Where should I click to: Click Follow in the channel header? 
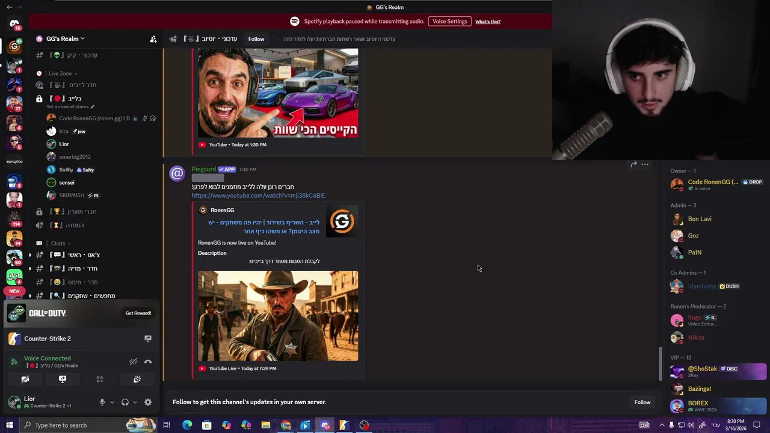pos(256,39)
